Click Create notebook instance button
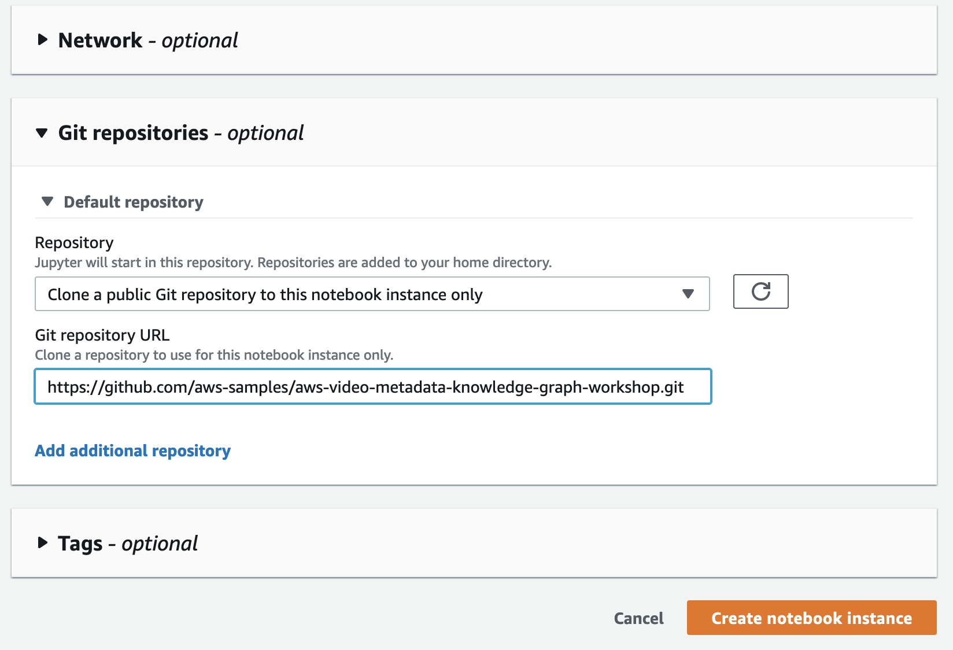Screen dimensions: 953x650 [811, 618]
